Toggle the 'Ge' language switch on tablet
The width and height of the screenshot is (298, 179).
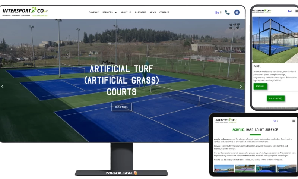[x=276, y=121]
